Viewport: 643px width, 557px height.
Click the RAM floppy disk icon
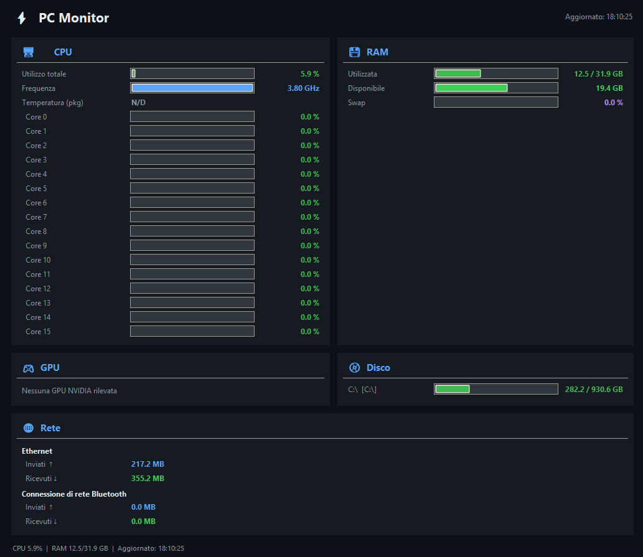coord(354,52)
